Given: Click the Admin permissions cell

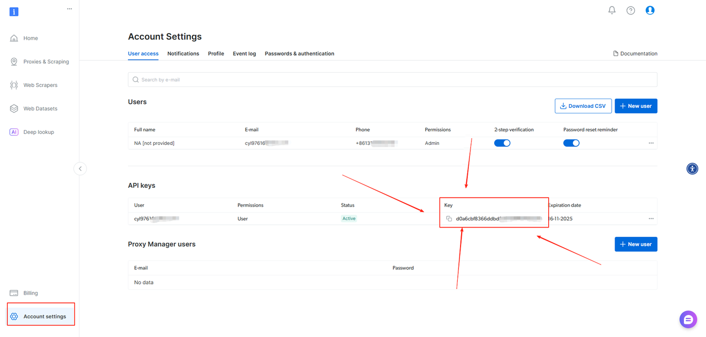Looking at the screenshot, I should pyautogui.click(x=432, y=143).
